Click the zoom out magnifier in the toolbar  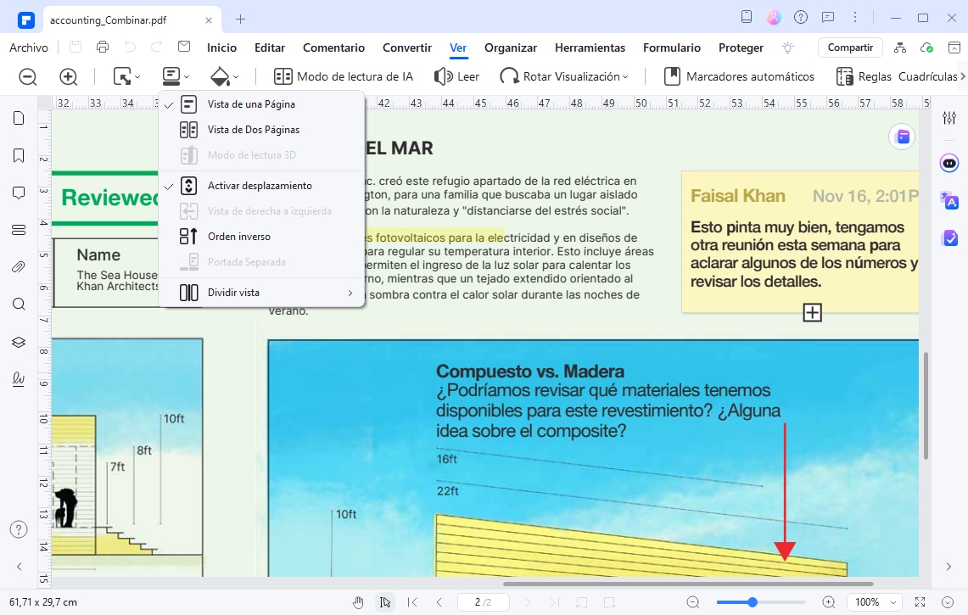tap(28, 76)
